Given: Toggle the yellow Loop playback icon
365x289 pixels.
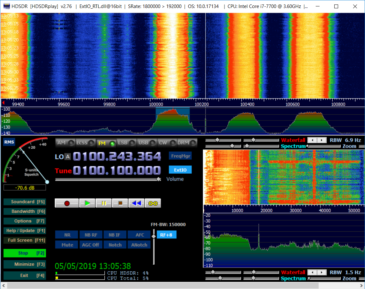Looking at the screenshot, I should pyautogui.click(x=153, y=203).
